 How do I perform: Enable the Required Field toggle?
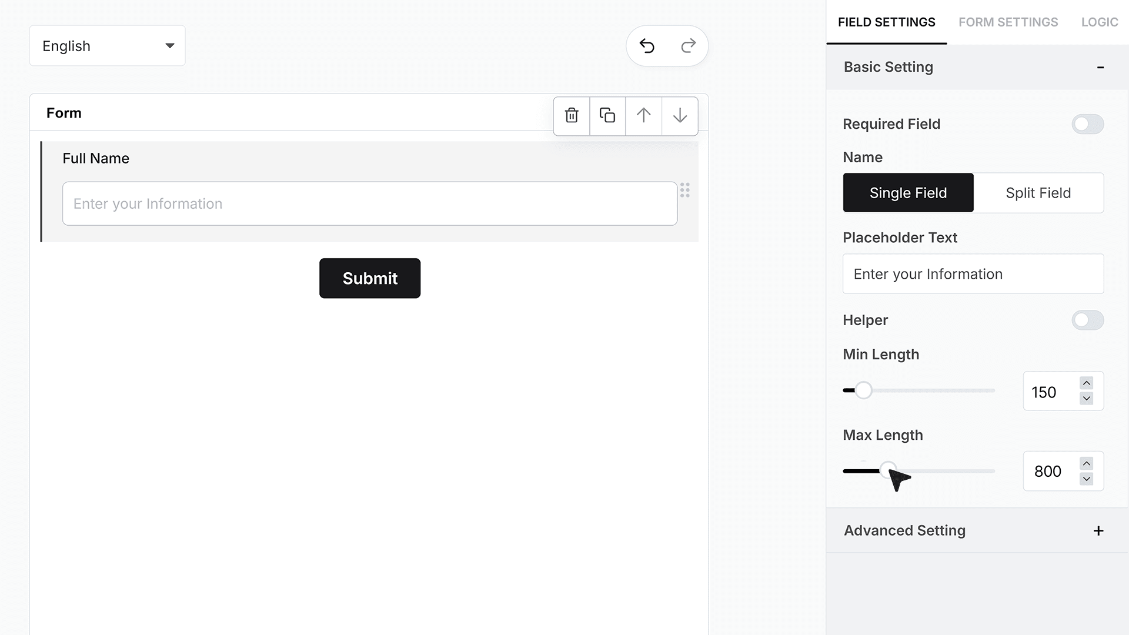pos(1087,124)
